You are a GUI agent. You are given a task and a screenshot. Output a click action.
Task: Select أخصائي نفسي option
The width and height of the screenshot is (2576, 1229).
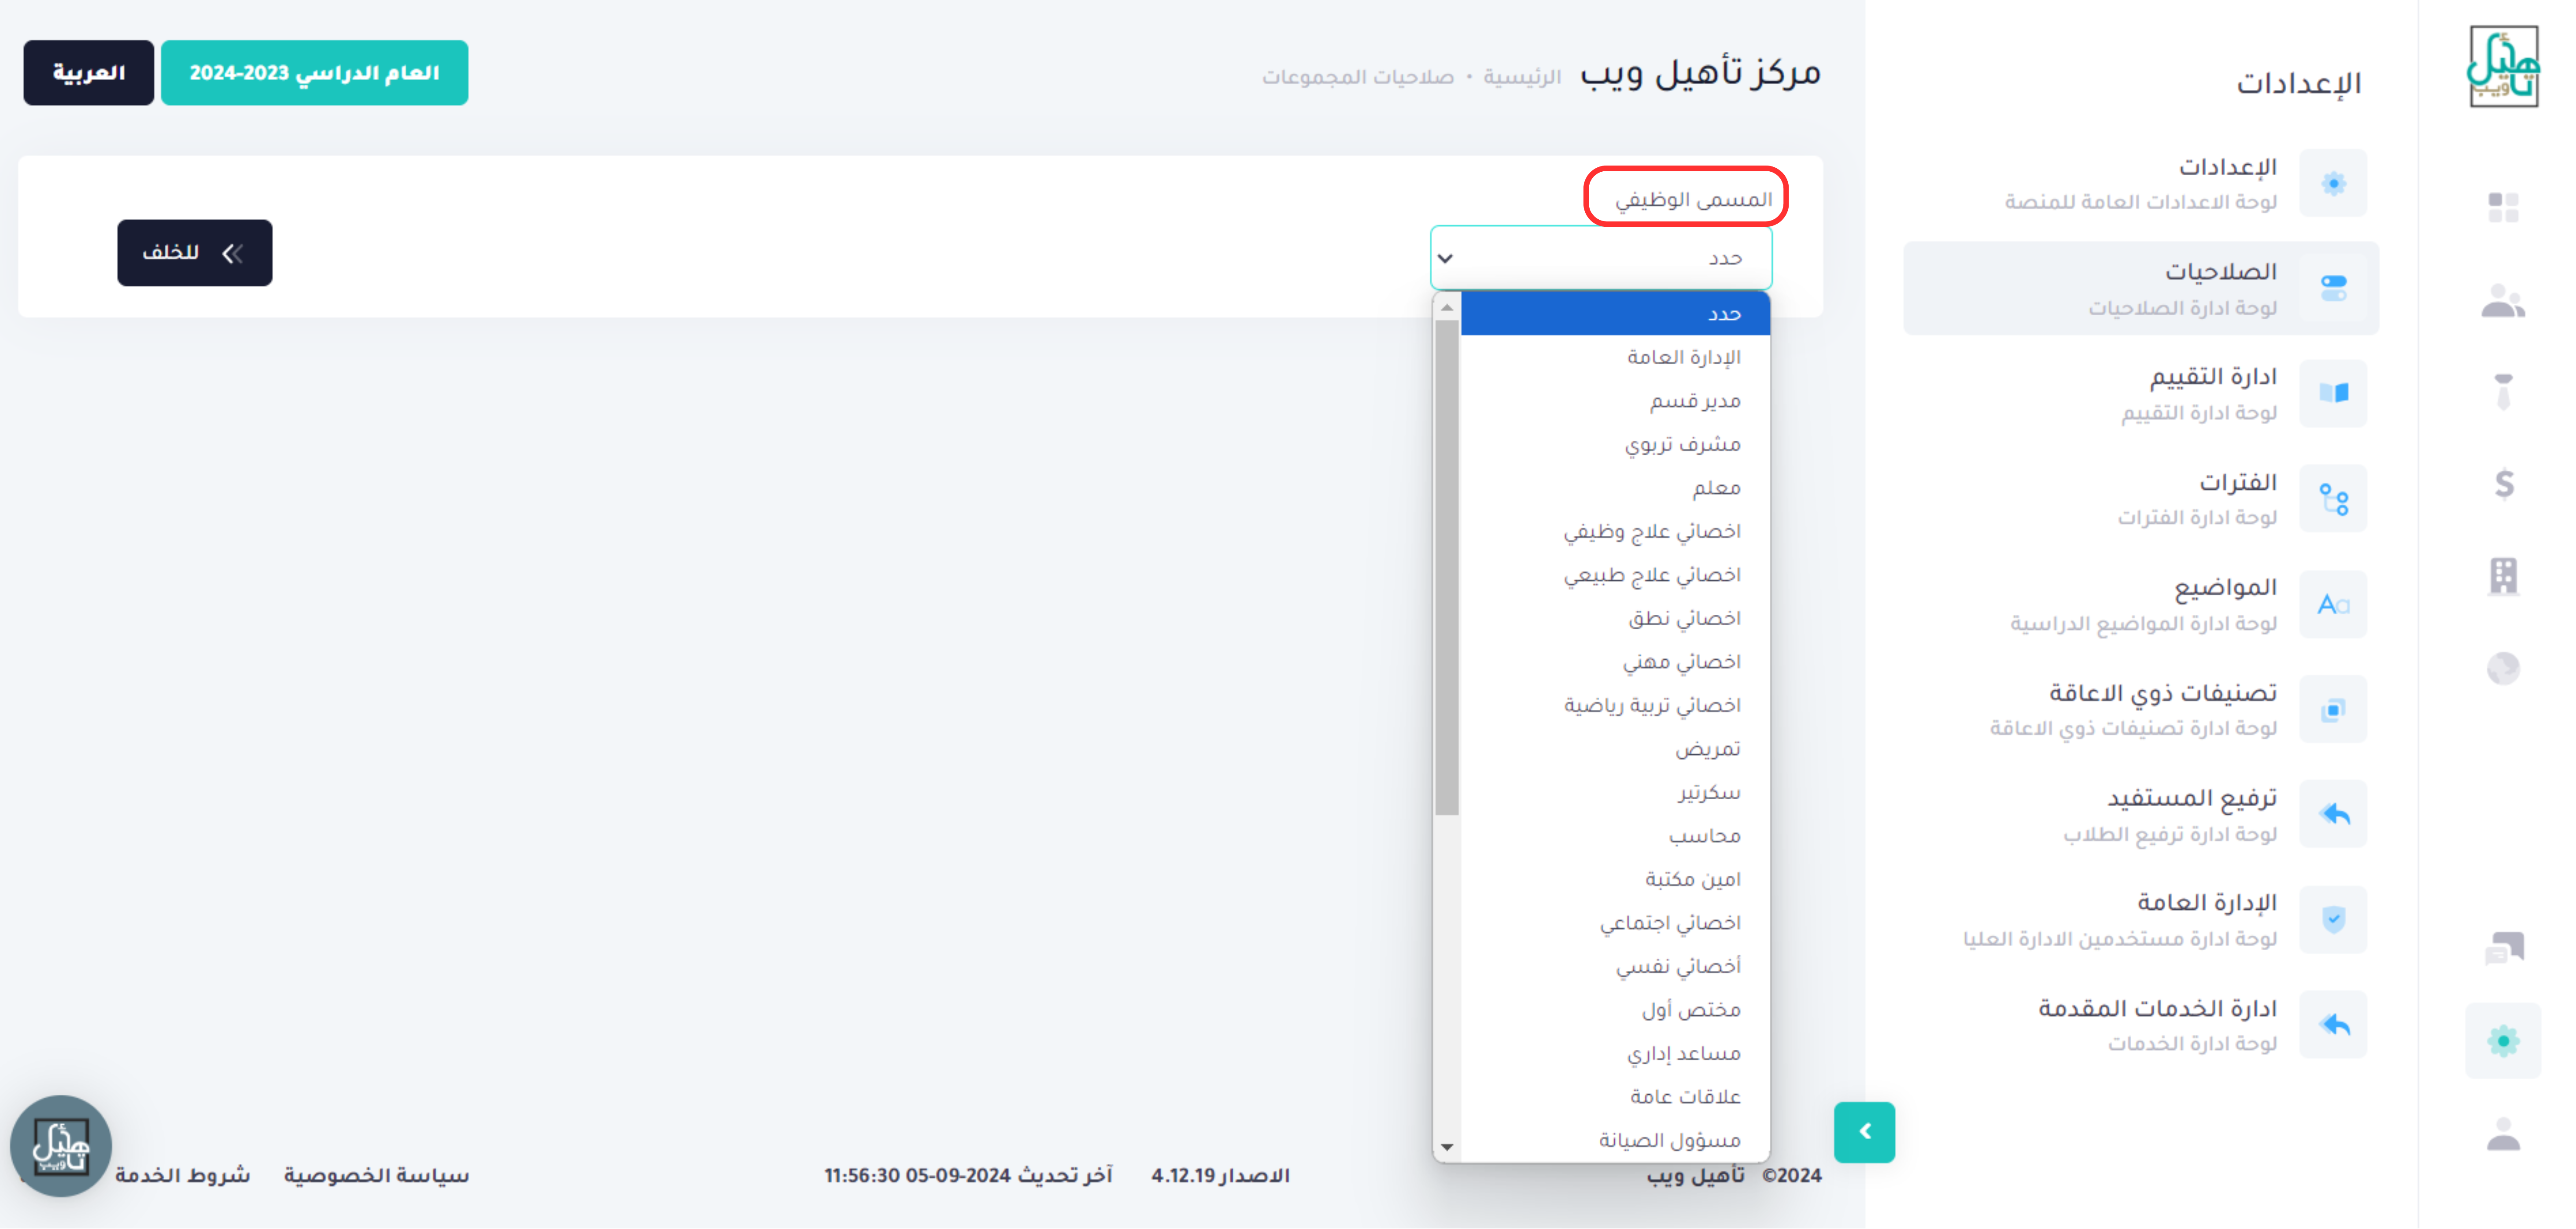click(x=1615, y=966)
